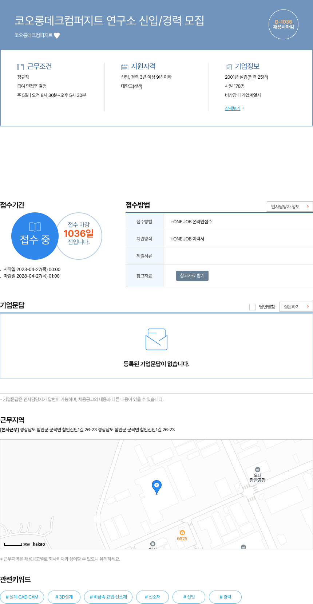This screenshot has width=313, height=604.
Task: Click the map scale bar 50m
Action: coord(17,544)
